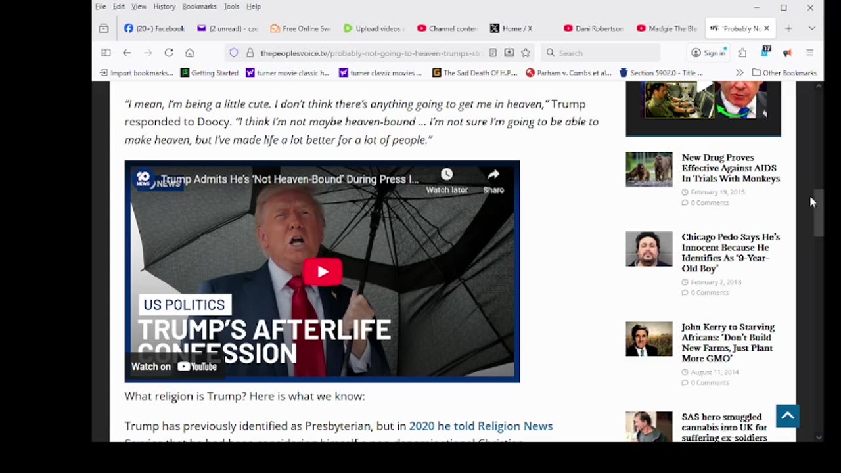841x473 pixels.
Task: Switch to the Free Online Sw tab
Action: pos(301,28)
